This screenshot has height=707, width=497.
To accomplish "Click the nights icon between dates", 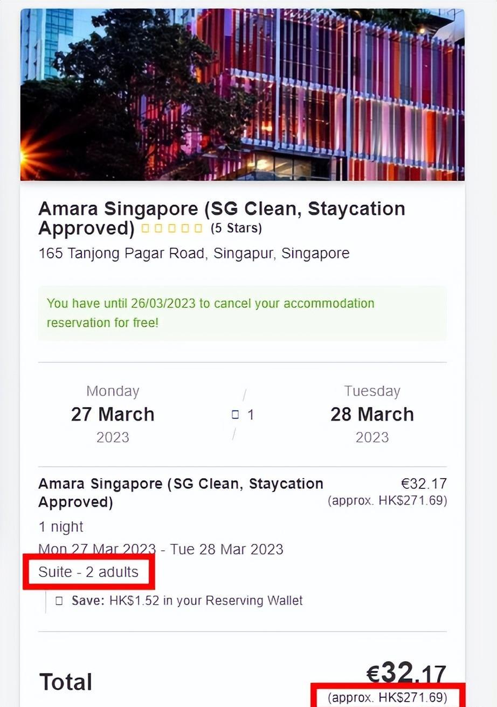I will click(x=235, y=415).
